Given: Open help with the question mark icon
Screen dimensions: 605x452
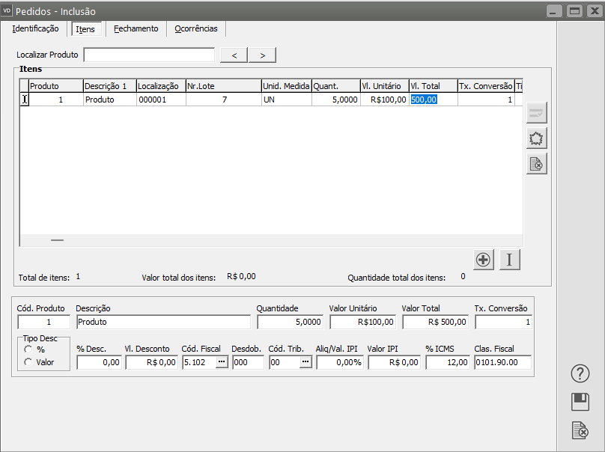Looking at the screenshot, I should click(x=580, y=373).
